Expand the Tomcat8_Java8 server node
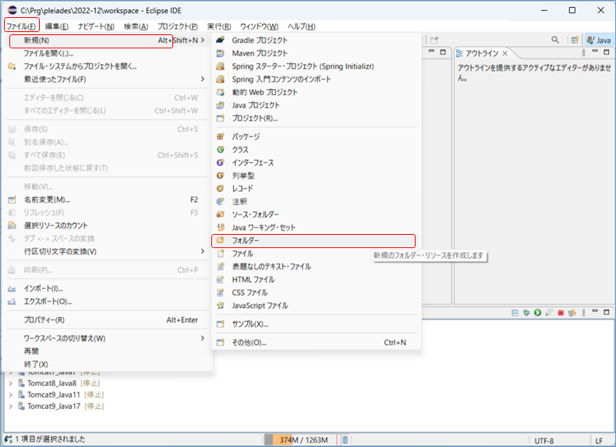 pos(11,383)
